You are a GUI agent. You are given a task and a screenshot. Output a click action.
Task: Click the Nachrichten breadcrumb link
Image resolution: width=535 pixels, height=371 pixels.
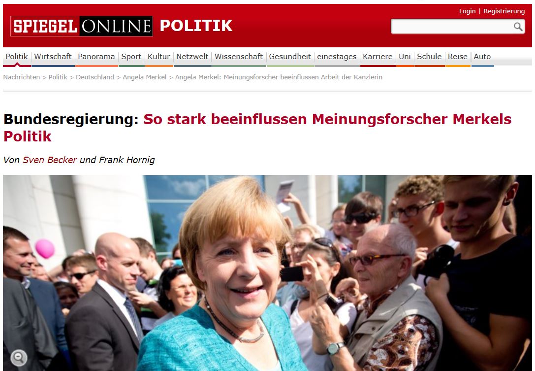22,77
